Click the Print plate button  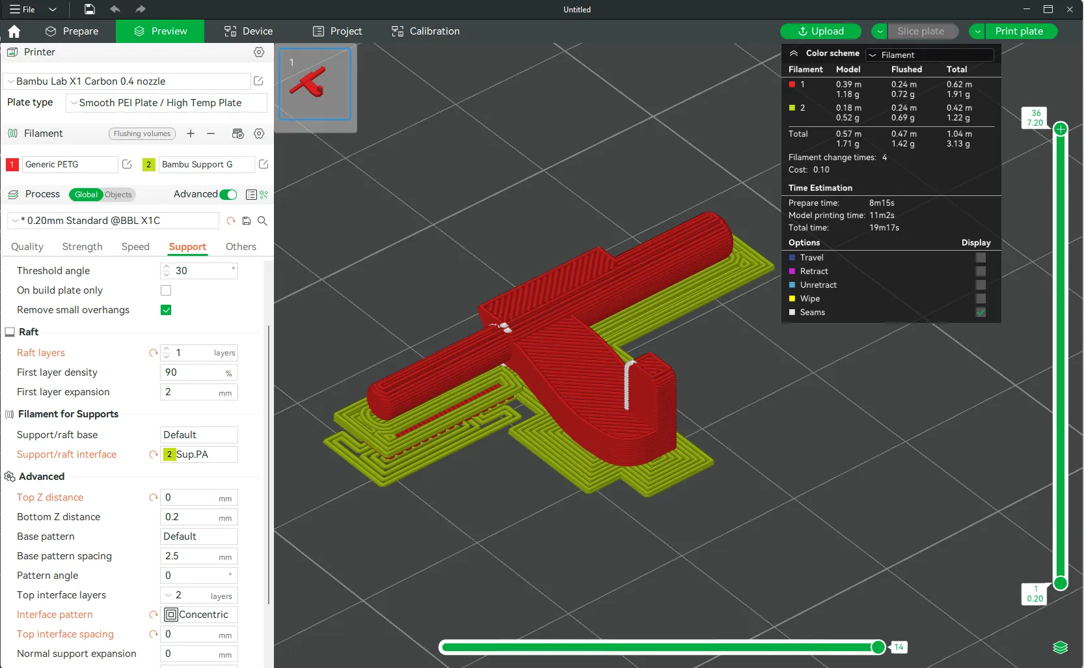[x=1019, y=31]
